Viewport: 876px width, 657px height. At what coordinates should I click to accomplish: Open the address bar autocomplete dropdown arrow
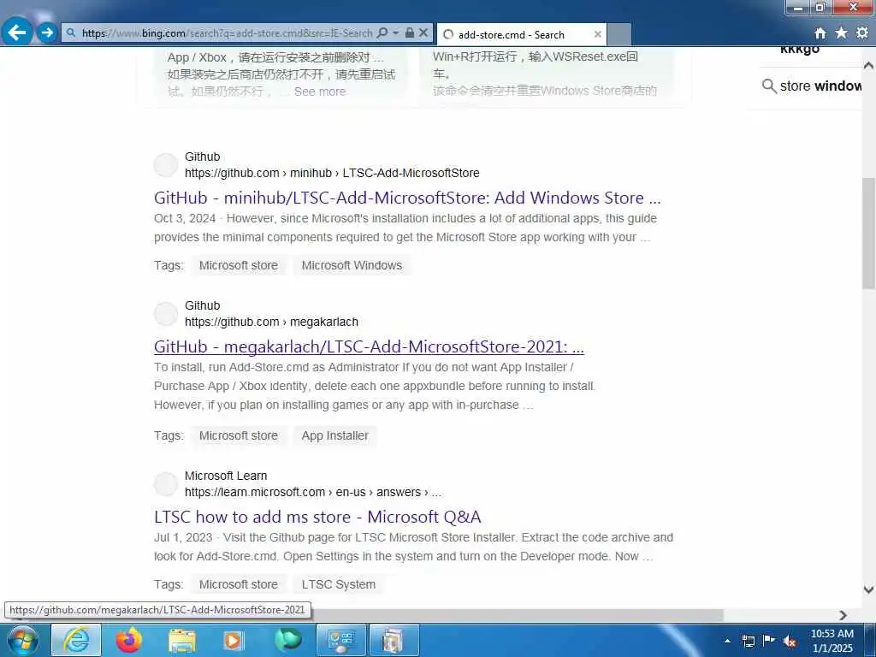395,33
